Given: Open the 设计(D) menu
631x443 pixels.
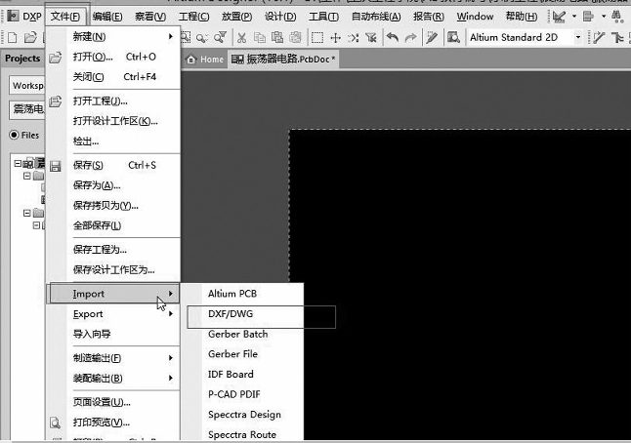Looking at the screenshot, I should tap(280, 17).
